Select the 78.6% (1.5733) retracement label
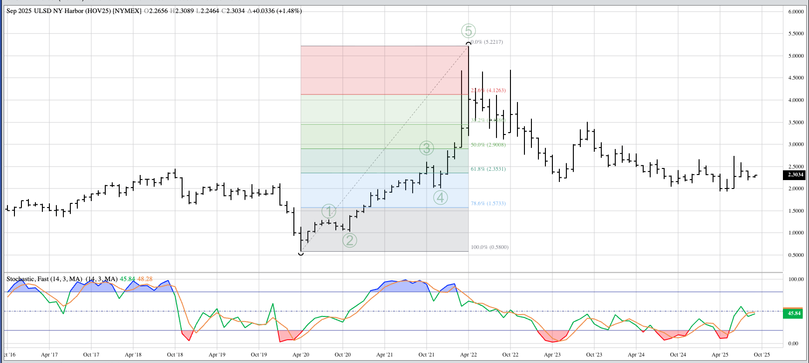The height and width of the screenshot is (363, 809). coord(488,203)
